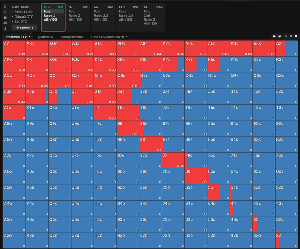The image size is (300, 249).
Task: Select the 72o hand cell
Action: pos(173,240)
